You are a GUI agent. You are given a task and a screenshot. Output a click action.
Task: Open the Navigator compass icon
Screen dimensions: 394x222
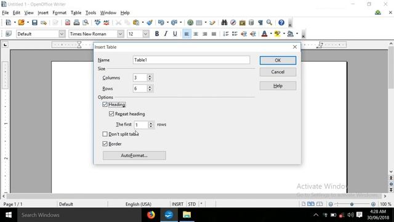233,23
